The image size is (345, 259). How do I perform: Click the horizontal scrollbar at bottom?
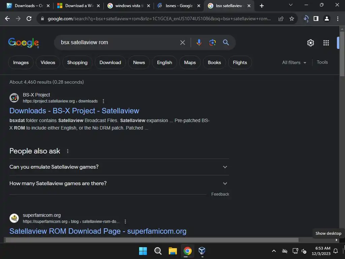click(152, 240)
